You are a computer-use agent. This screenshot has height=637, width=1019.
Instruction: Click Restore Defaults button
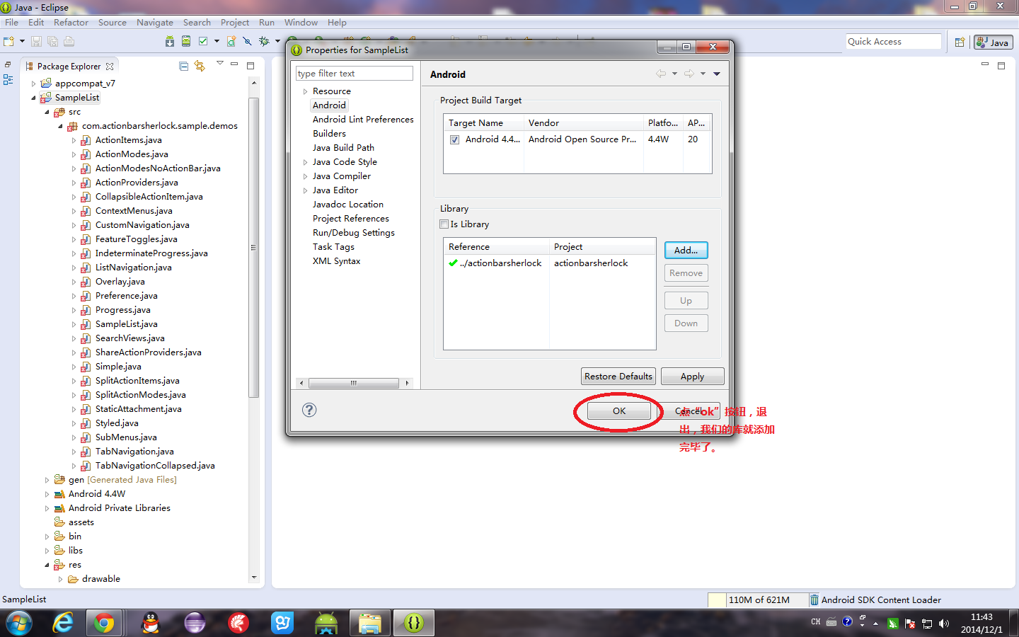tap(618, 377)
